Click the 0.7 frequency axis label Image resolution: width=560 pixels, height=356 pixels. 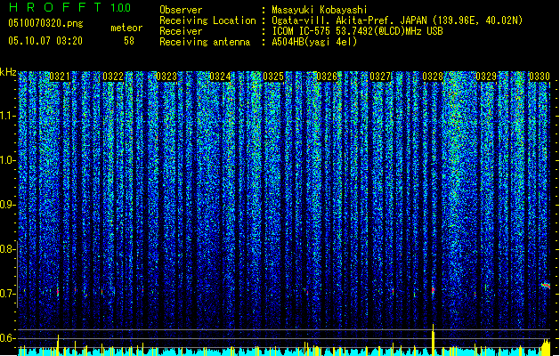point(7,294)
